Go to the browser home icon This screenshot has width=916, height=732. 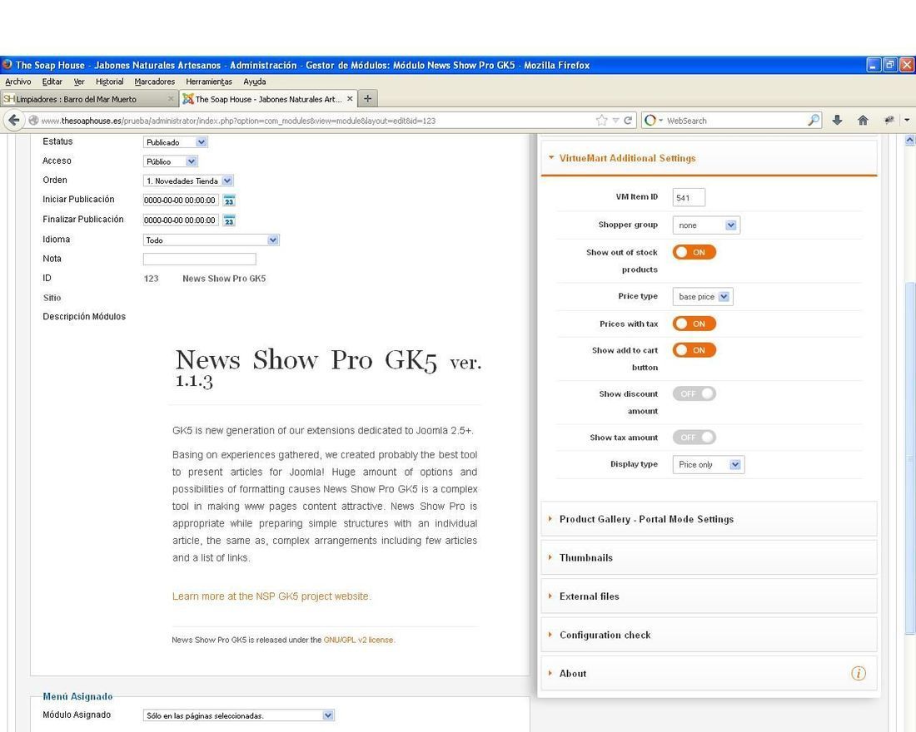click(x=863, y=121)
